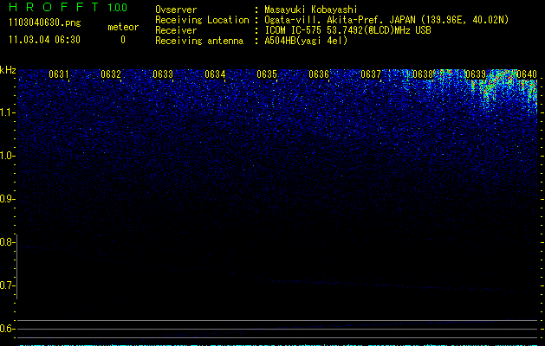Click the 1.0.0 version number
Viewport: 545px width, 346px height.
pyautogui.click(x=117, y=8)
